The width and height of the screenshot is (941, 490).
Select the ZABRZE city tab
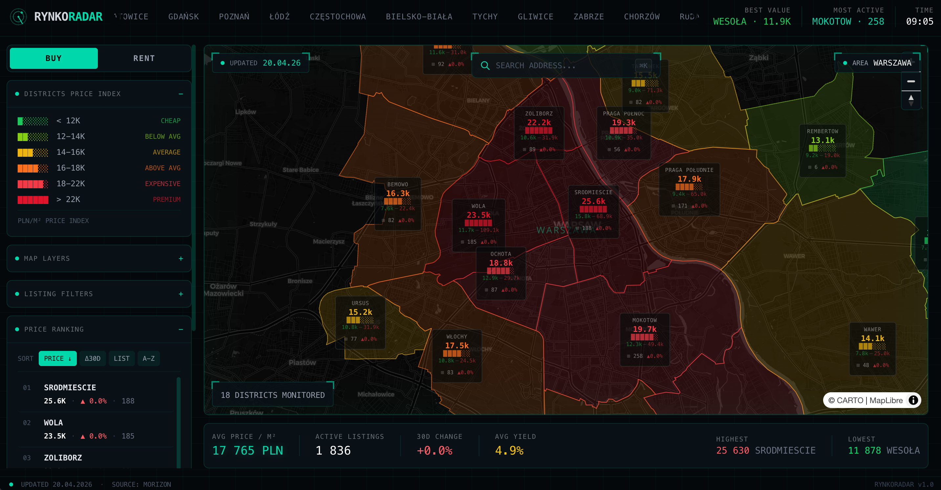588,17
